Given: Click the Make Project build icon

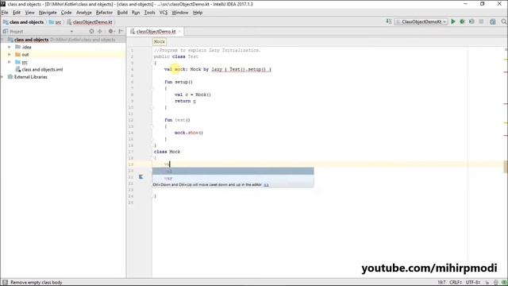Looking at the screenshot, I should [x=389, y=21].
